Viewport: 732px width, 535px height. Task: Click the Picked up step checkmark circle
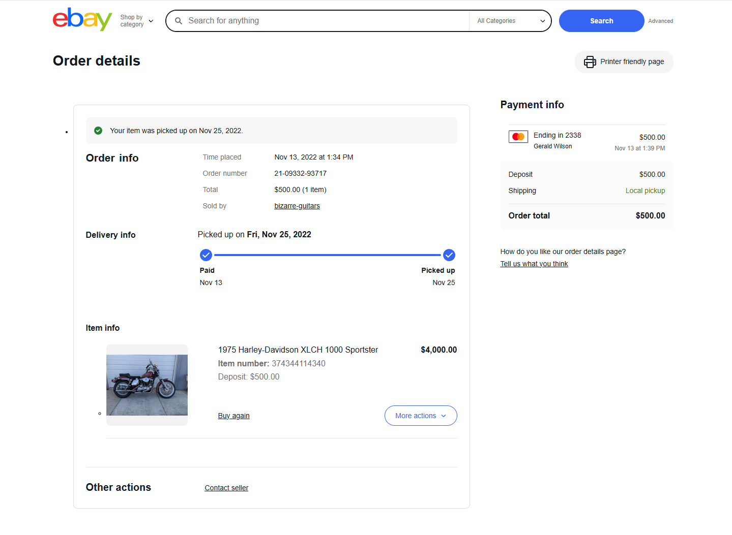coord(449,255)
